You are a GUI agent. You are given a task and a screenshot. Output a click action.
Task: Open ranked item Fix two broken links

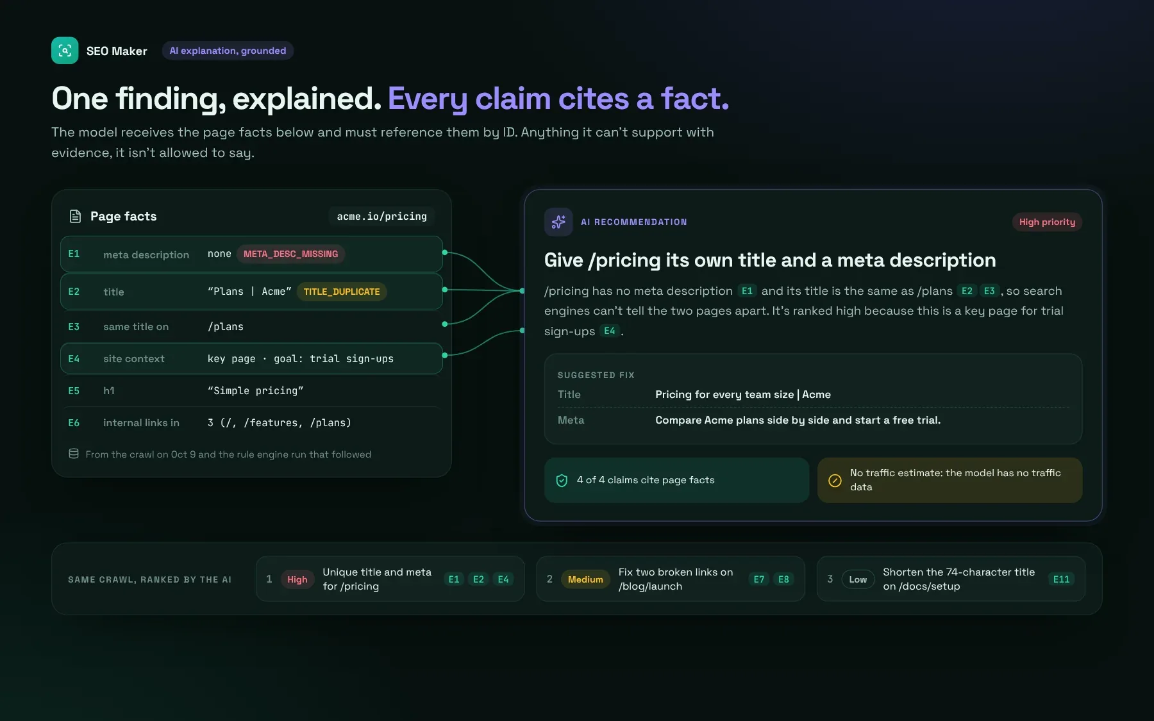click(x=670, y=579)
